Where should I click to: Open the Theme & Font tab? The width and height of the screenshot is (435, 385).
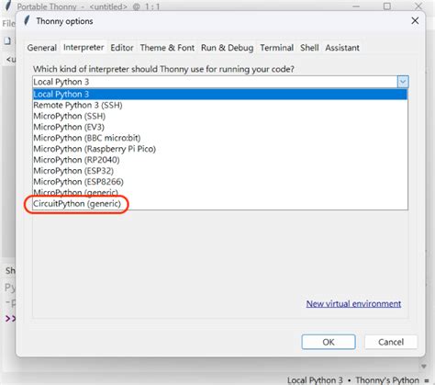167,48
